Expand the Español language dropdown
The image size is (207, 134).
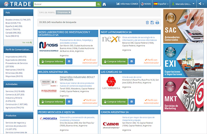pyautogui.click(x=161, y=4)
